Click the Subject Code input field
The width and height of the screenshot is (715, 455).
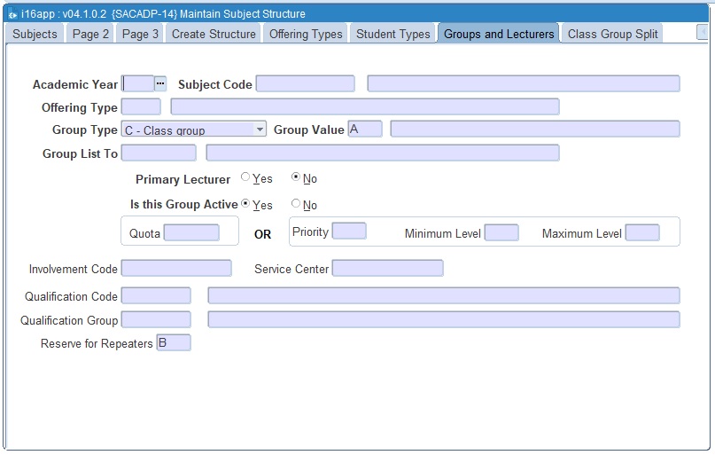point(305,84)
